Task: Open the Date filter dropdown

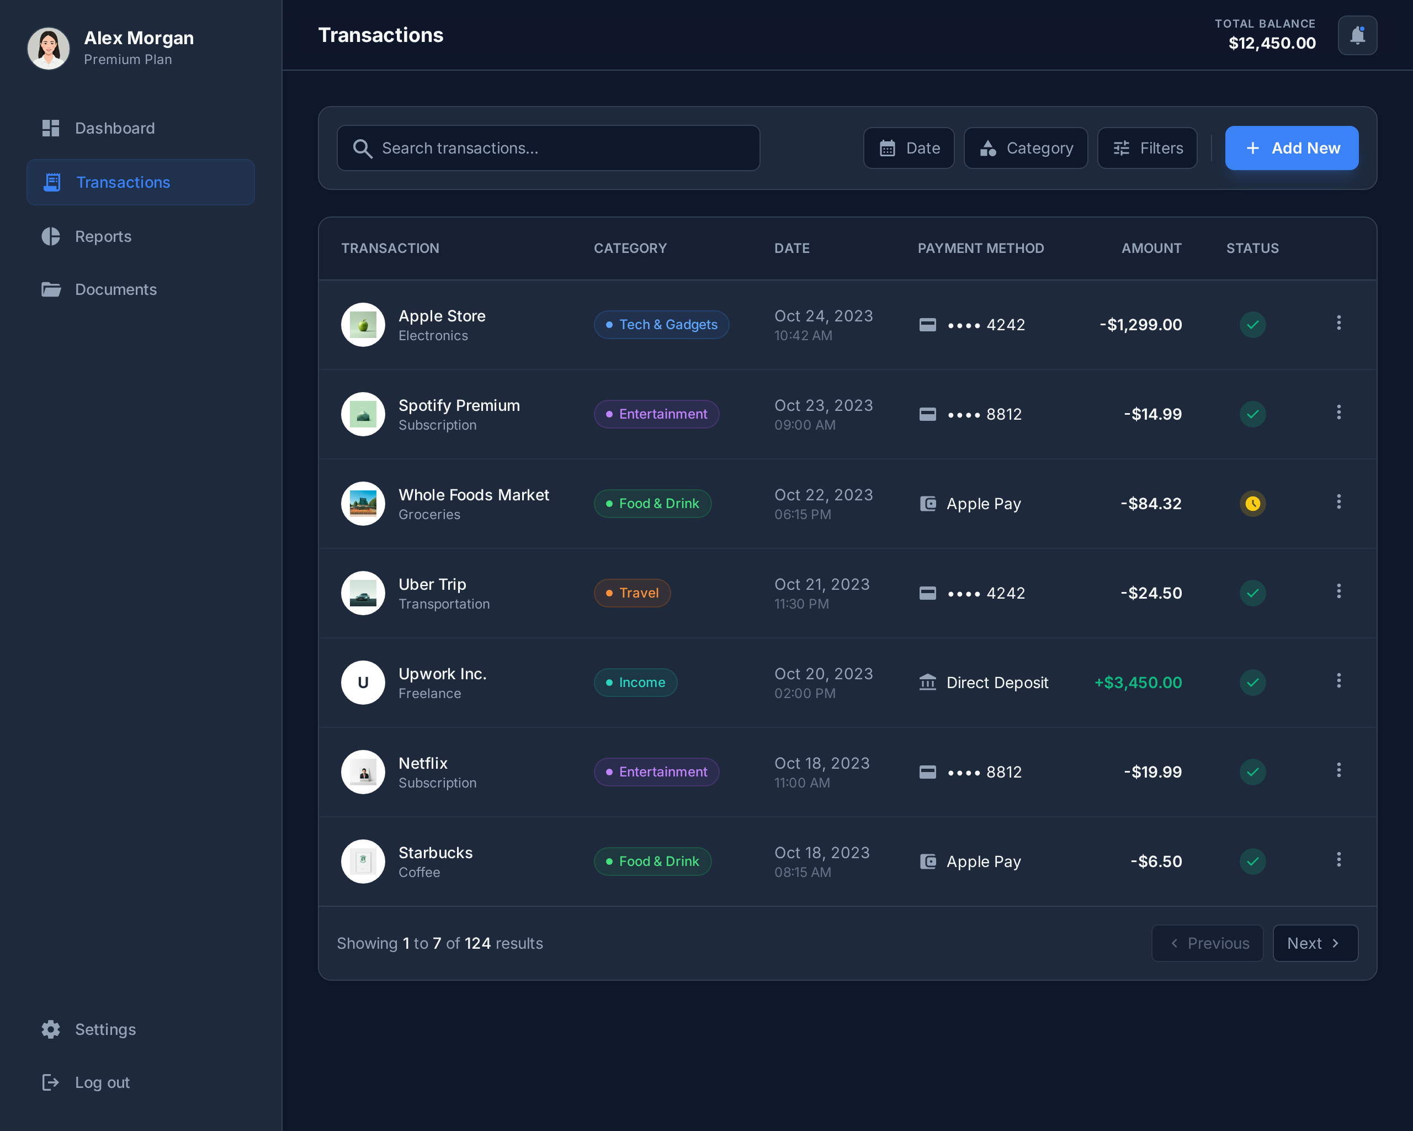Action: [x=909, y=148]
